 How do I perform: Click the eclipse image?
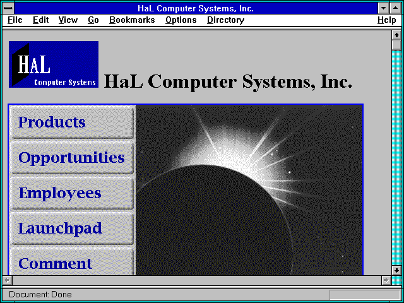(x=249, y=190)
